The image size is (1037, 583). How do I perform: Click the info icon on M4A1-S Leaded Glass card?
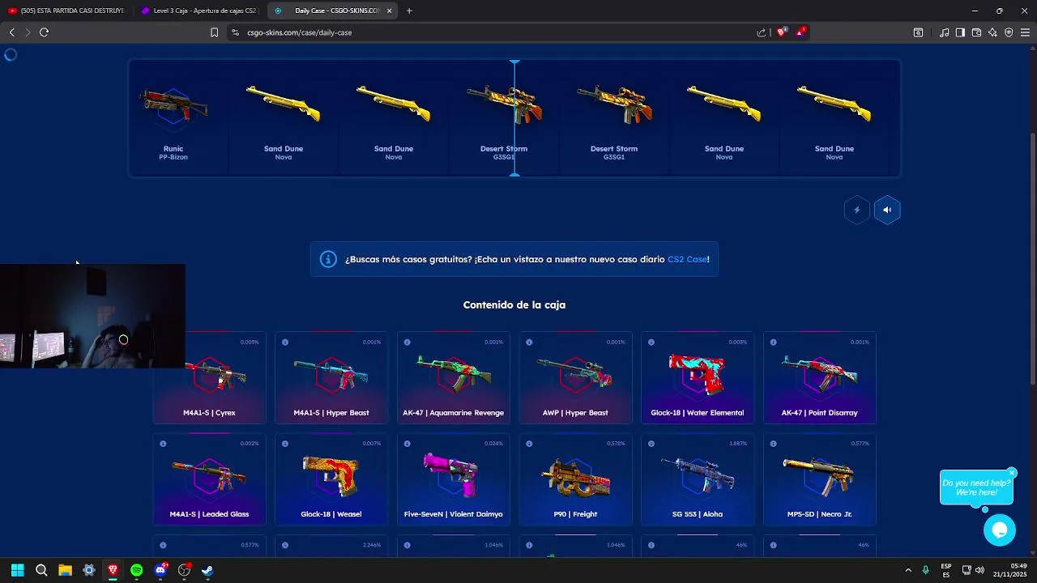(163, 444)
